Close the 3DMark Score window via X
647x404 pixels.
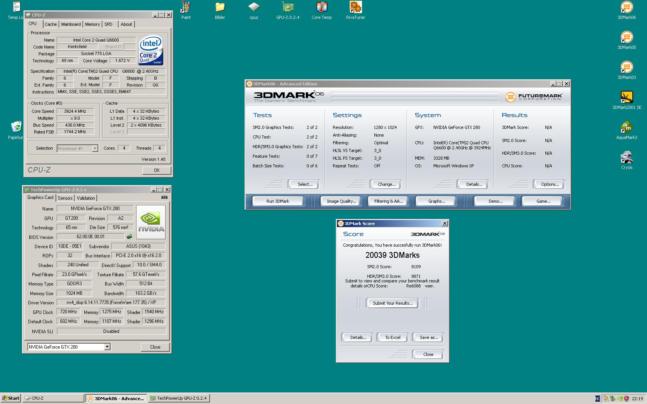444,223
